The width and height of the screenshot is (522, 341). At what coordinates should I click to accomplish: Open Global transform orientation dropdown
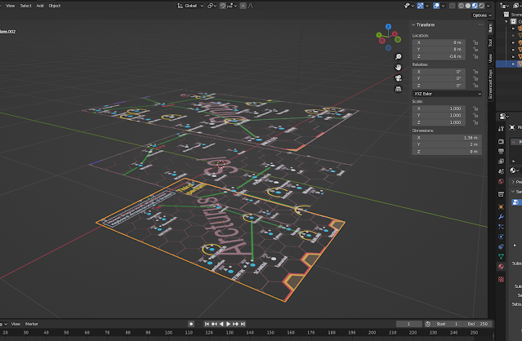click(190, 6)
